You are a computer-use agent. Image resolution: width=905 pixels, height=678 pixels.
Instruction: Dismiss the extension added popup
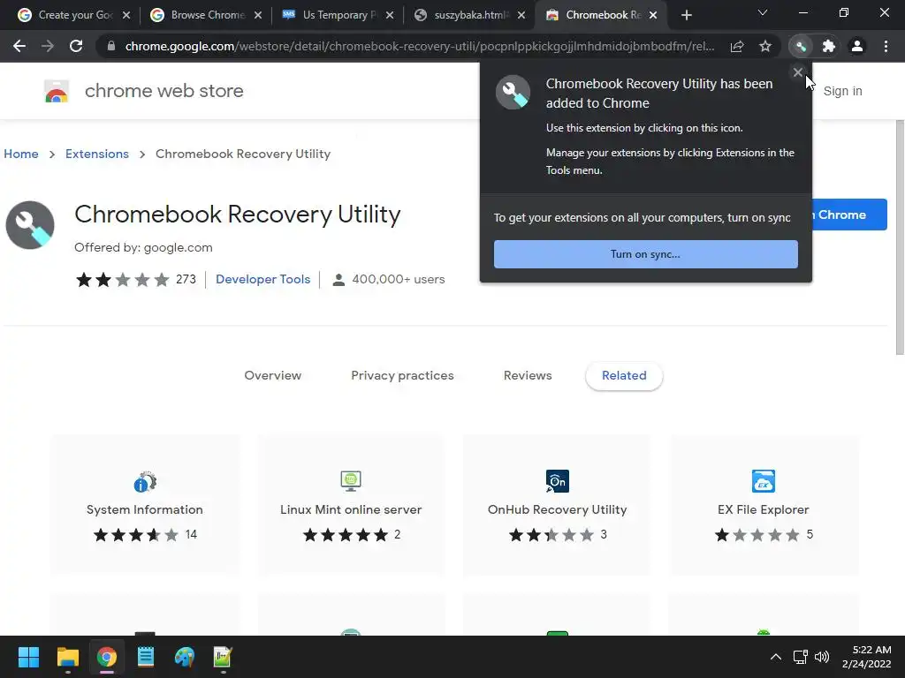coord(798,72)
